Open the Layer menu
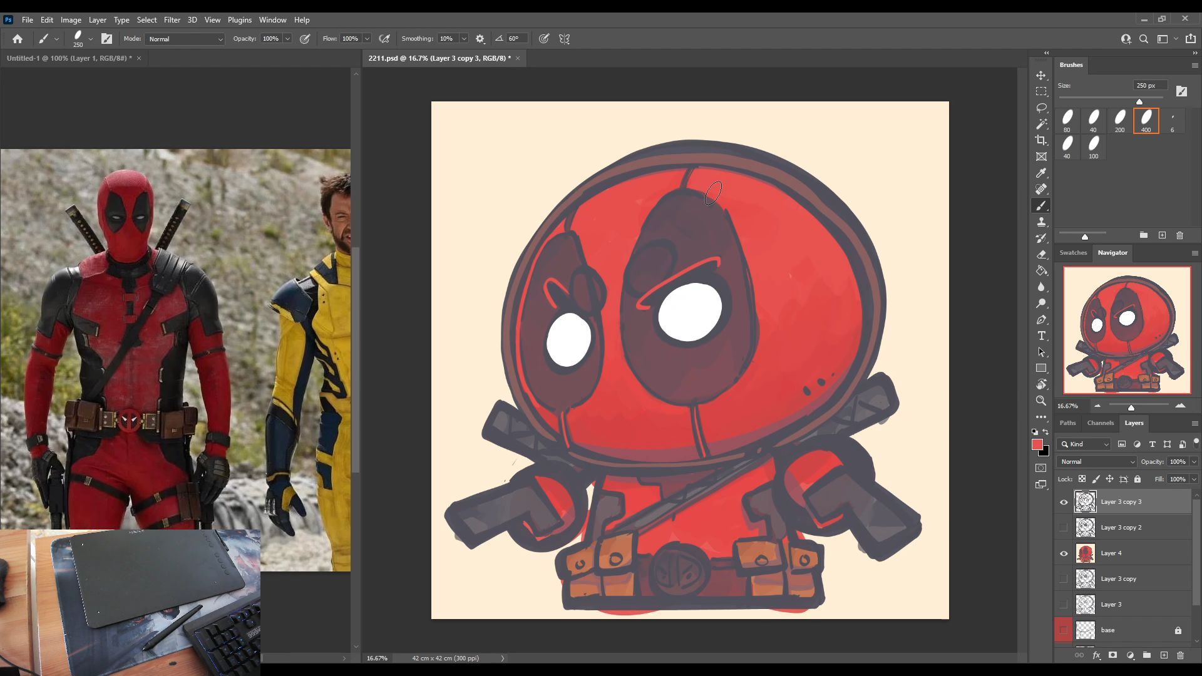Screen dimensions: 1202x676 (97, 20)
